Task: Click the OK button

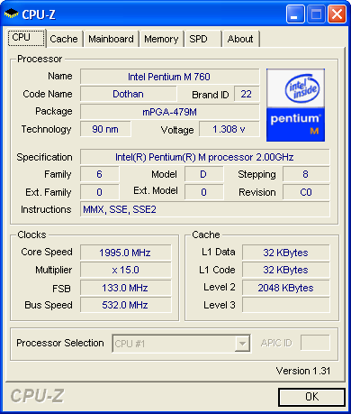Action: click(x=311, y=397)
